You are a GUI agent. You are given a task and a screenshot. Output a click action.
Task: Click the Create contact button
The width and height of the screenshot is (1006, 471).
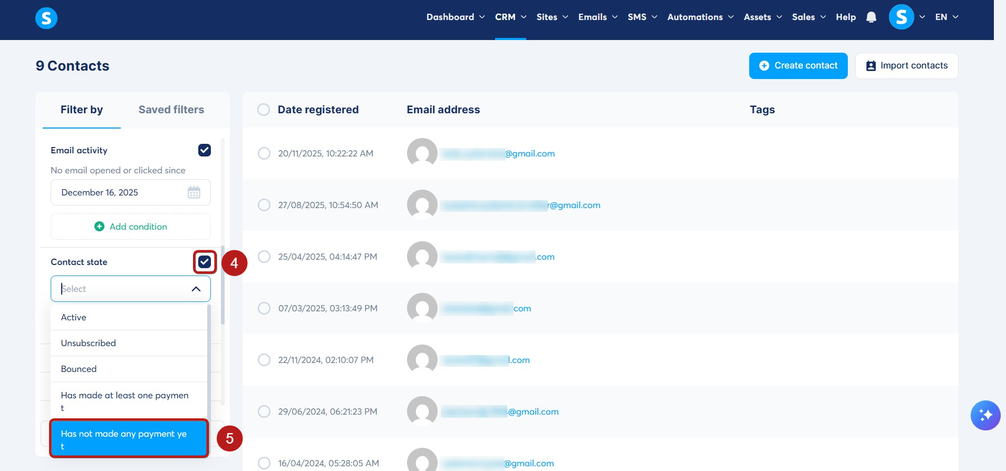point(798,66)
